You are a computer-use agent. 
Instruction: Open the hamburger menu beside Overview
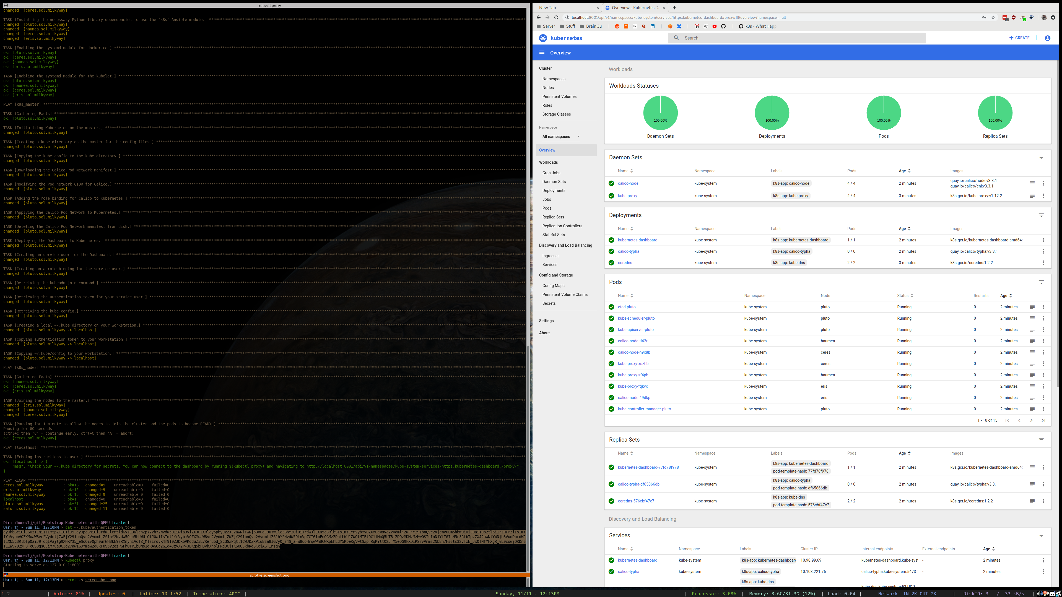(x=542, y=53)
